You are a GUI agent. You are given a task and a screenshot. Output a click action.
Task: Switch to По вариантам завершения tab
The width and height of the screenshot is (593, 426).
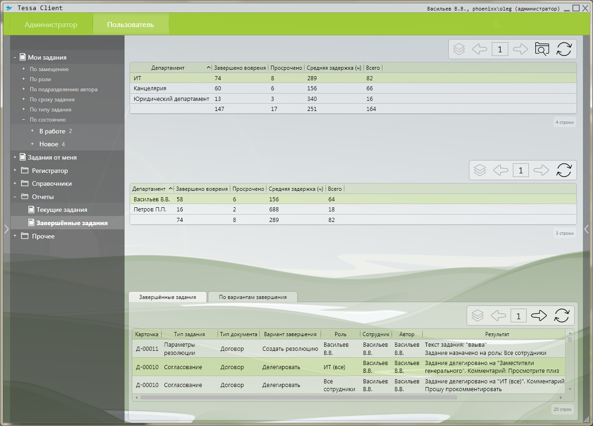252,297
